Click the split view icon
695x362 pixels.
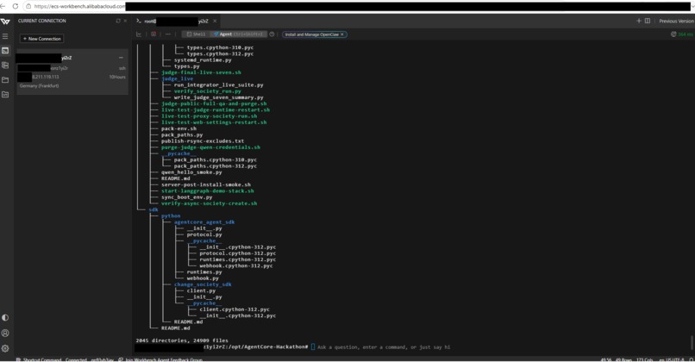tap(647, 21)
